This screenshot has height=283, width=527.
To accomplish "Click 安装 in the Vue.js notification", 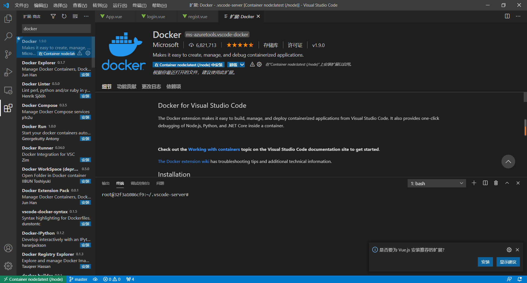I will pos(485,262).
